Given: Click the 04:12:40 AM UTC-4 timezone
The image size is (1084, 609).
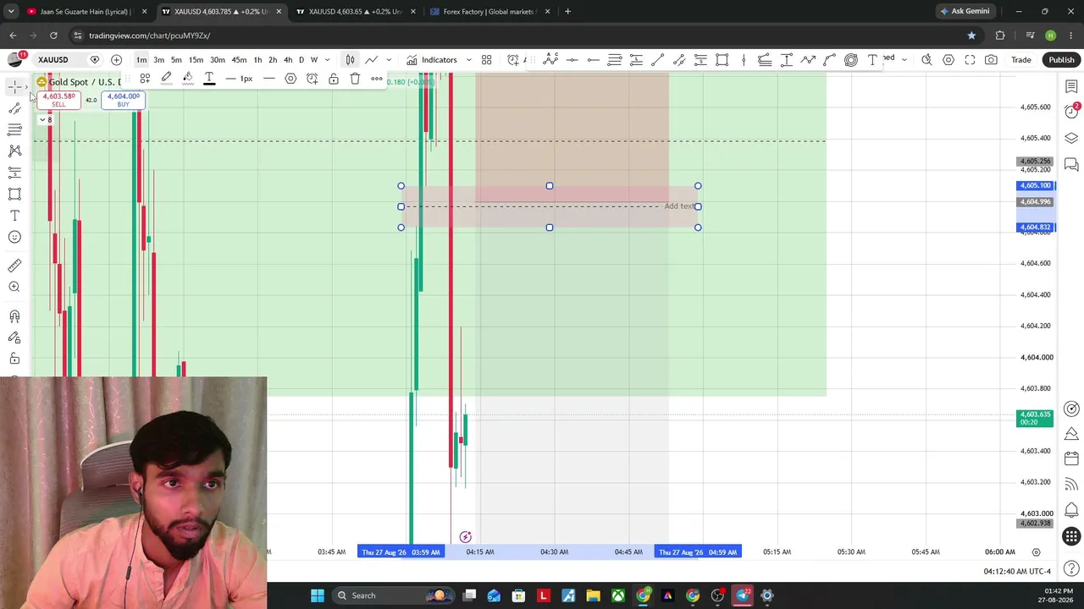Looking at the screenshot, I should point(1017,571).
